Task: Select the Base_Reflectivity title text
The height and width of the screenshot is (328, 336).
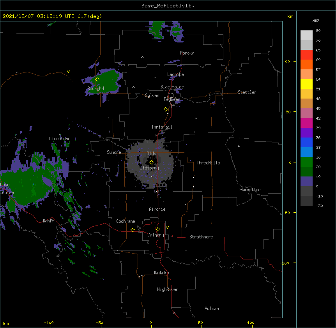Action: [168, 6]
